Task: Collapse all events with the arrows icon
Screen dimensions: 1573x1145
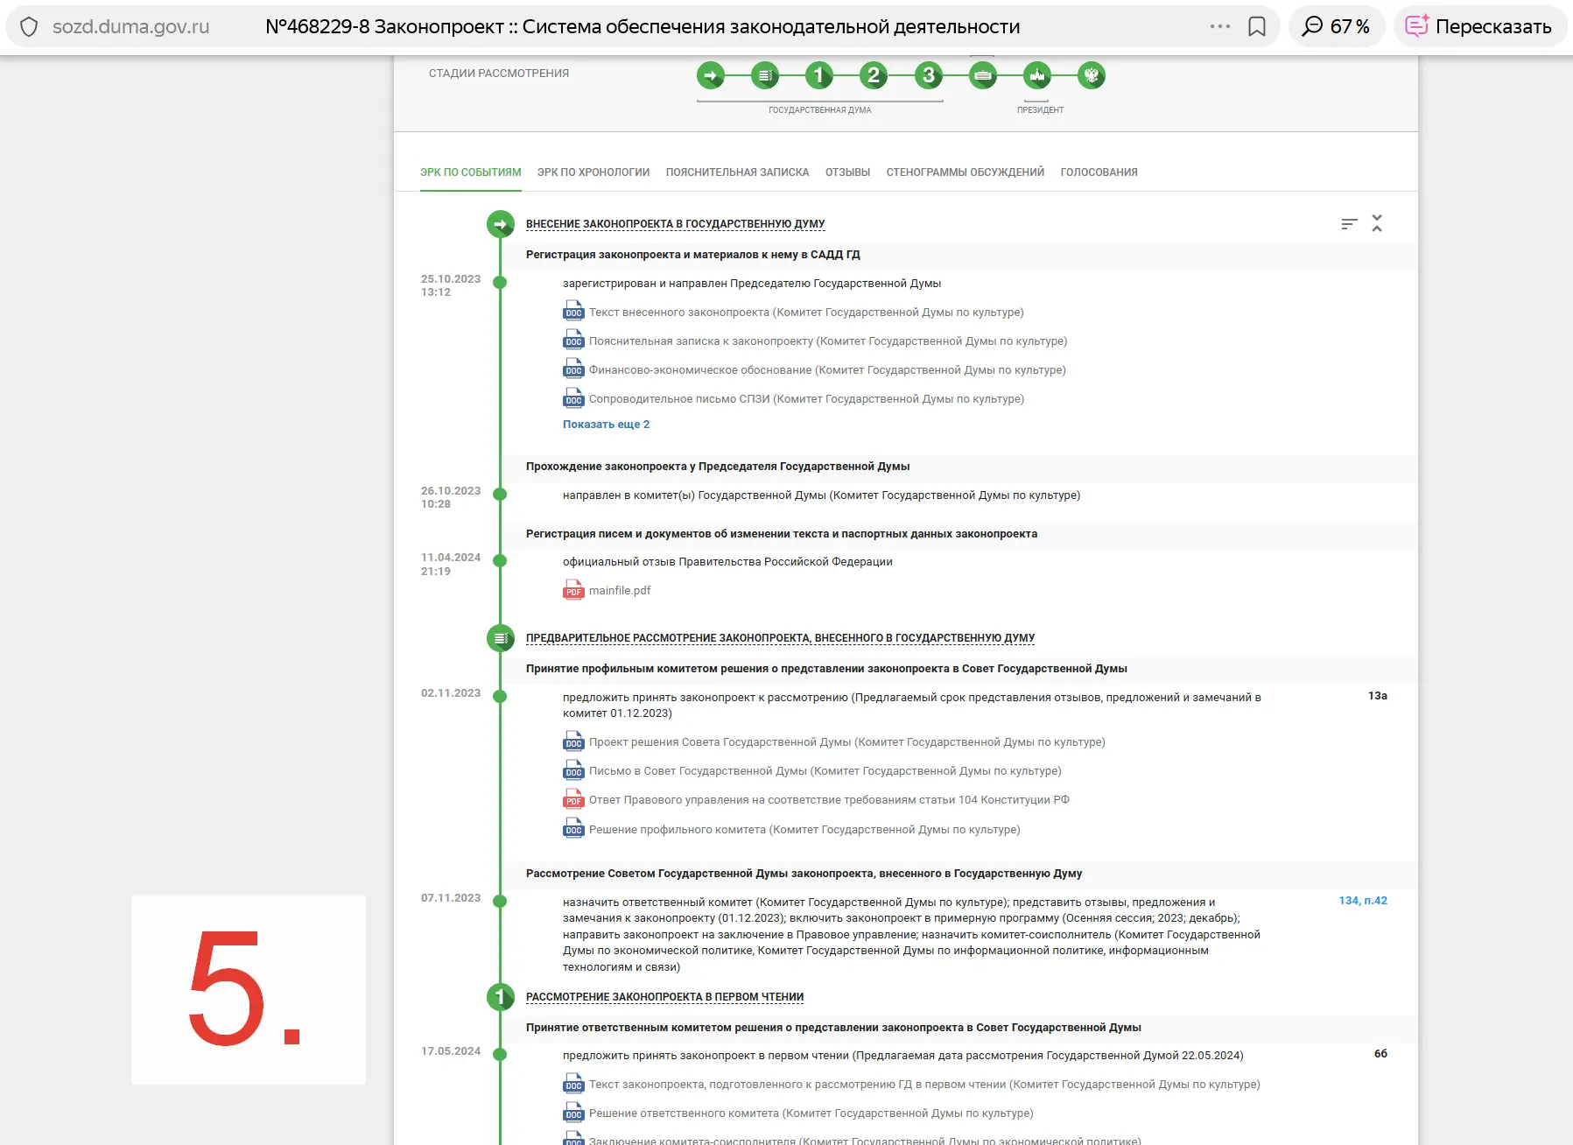Action: (1377, 223)
